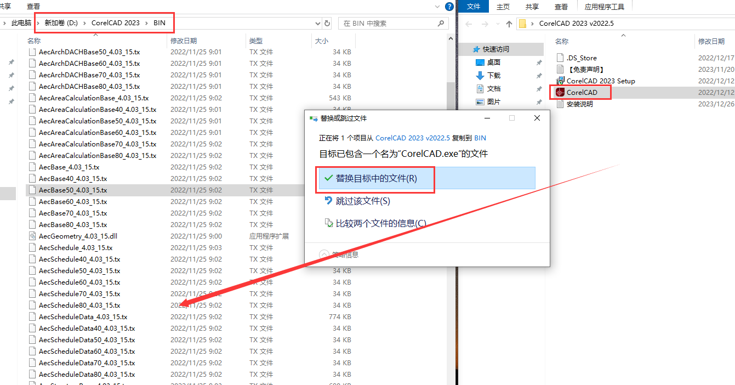Click the red CorelCAD application icon
Screen dimensions: 735x385
[560, 92]
